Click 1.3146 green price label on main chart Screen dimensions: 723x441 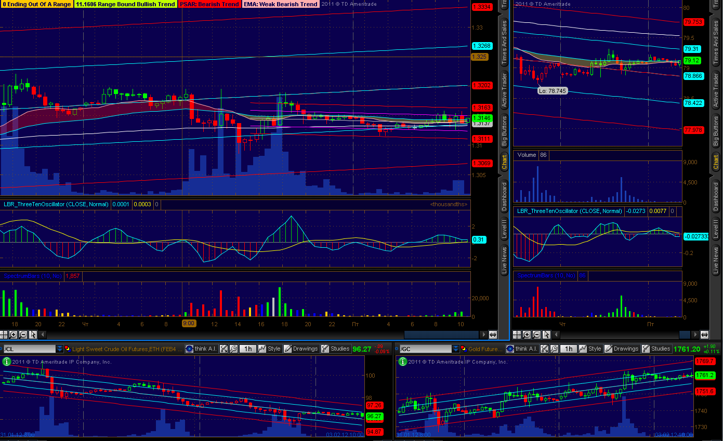(x=481, y=118)
